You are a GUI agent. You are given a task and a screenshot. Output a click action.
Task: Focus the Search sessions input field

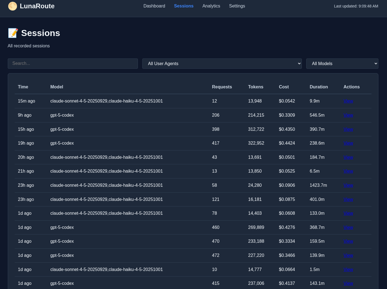coord(73,63)
